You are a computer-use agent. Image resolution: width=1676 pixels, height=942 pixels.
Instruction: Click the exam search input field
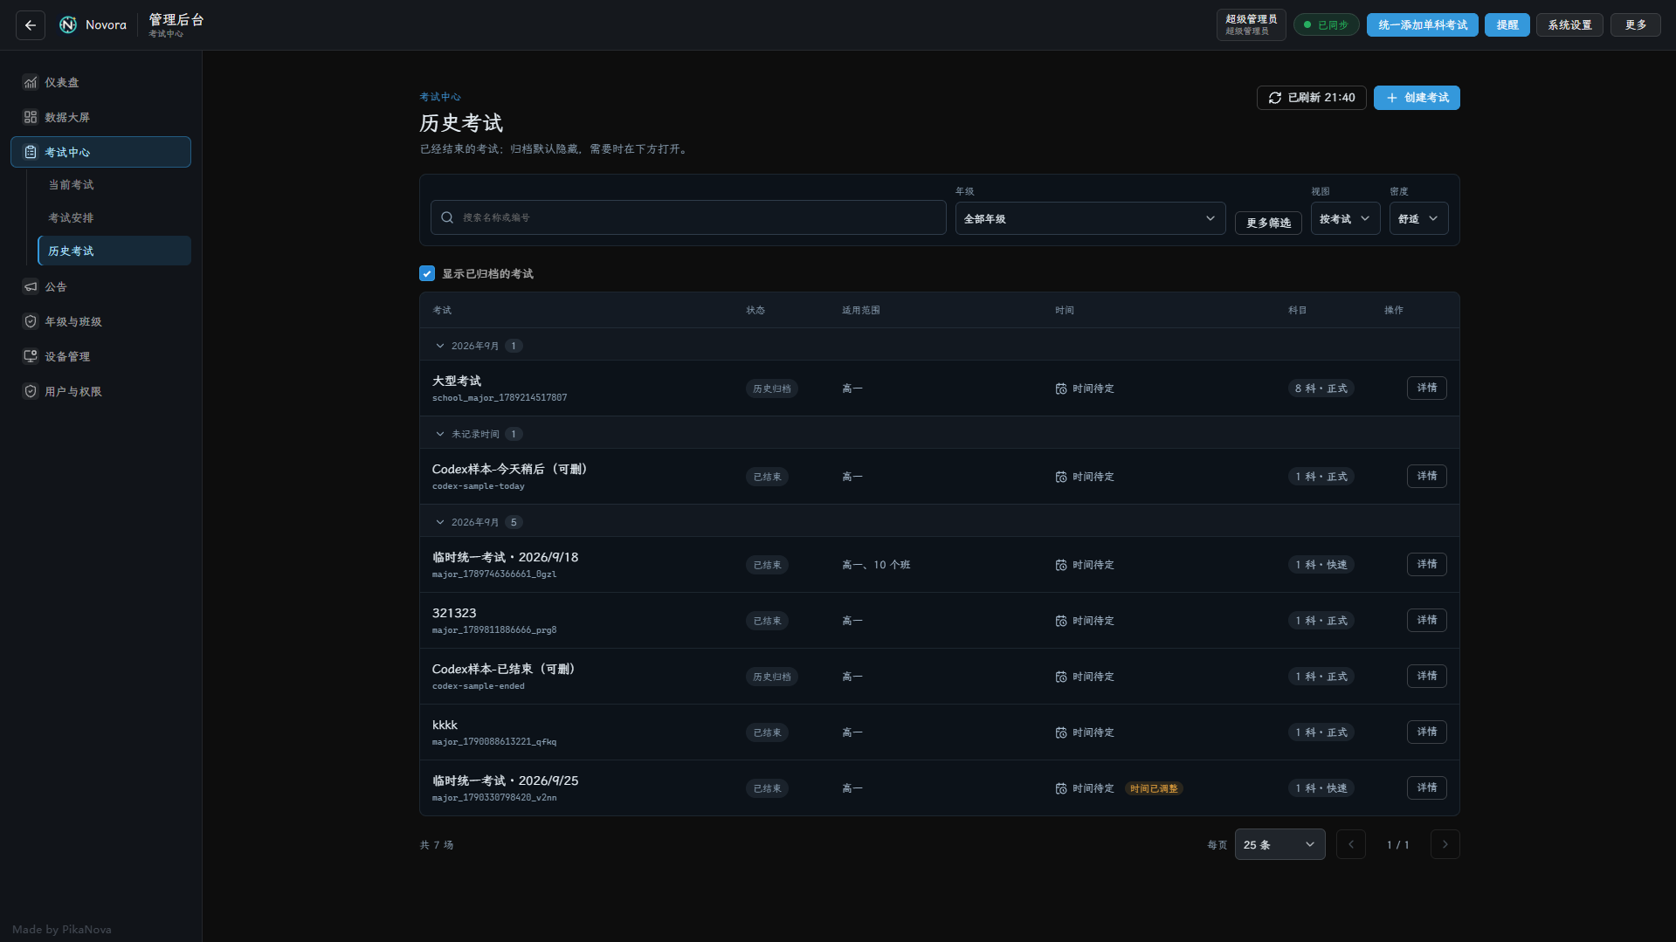tap(688, 217)
